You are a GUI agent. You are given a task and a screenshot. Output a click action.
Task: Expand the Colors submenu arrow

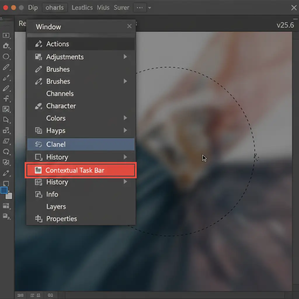[x=125, y=118]
